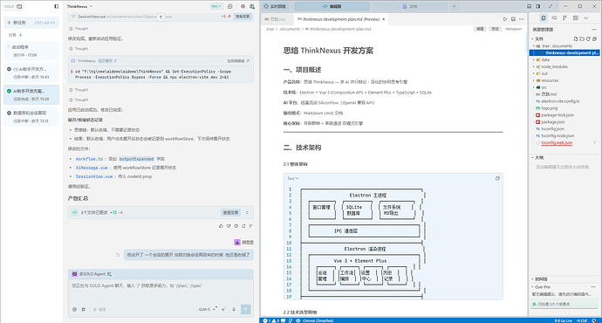Jump to top with the floating arrow button

tap(161, 17)
